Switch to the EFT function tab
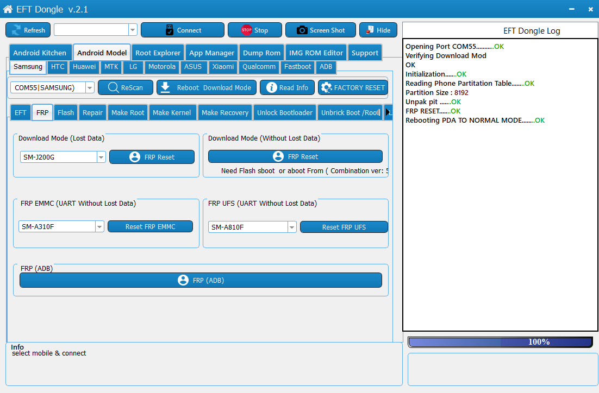 (x=21, y=112)
